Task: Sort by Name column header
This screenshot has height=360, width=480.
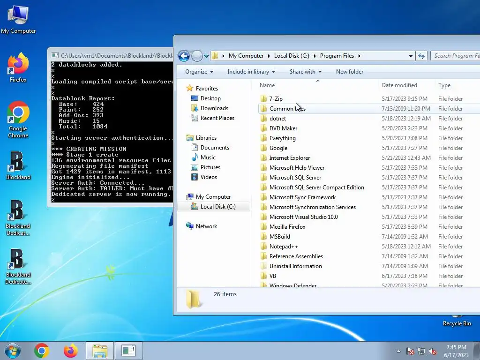Action: point(317,85)
